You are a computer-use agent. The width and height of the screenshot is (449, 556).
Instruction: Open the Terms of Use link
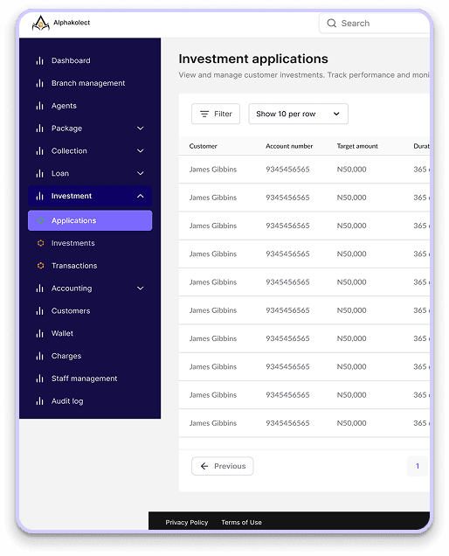click(x=242, y=522)
